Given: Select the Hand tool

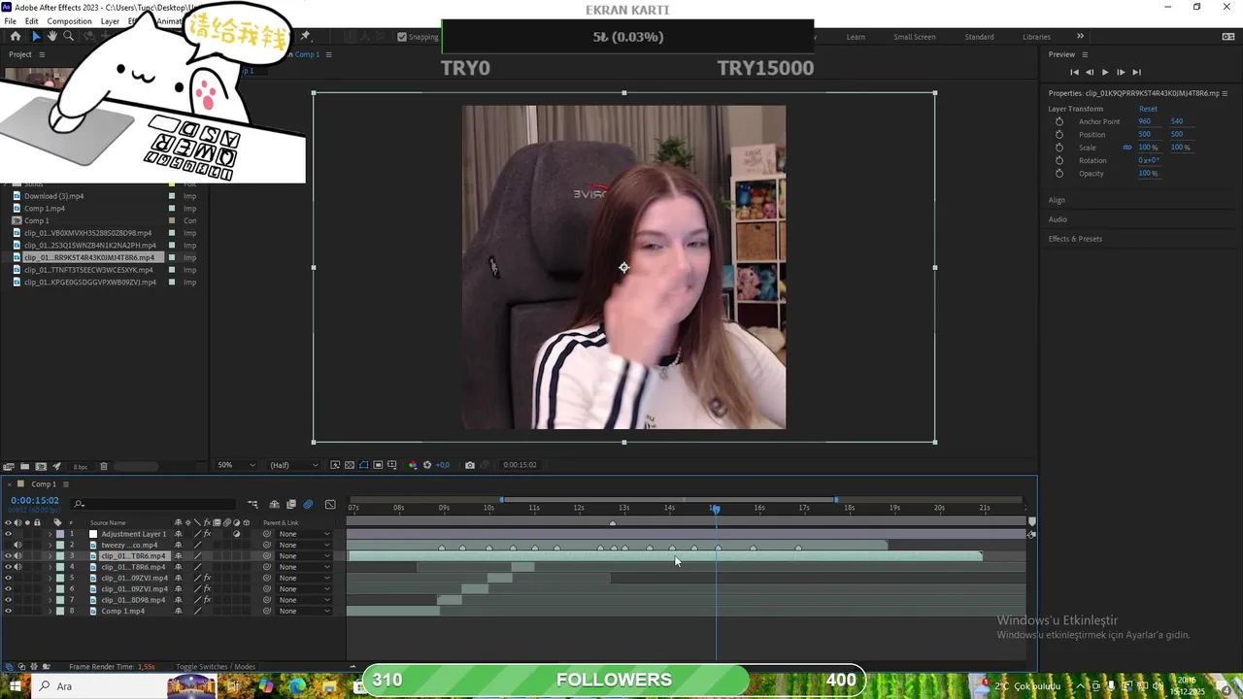Looking at the screenshot, I should coord(51,36).
